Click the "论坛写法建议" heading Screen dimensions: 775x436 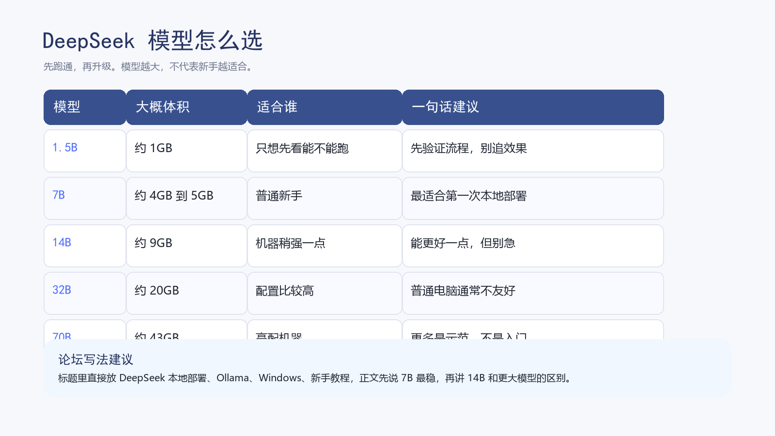click(95, 359)
